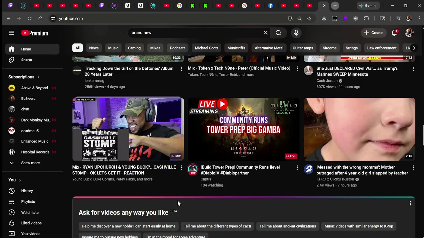Screen dimensions: 424x238
Task: Start voice search with the microphone
Action: pyautogui.click(x=296, y=33)
